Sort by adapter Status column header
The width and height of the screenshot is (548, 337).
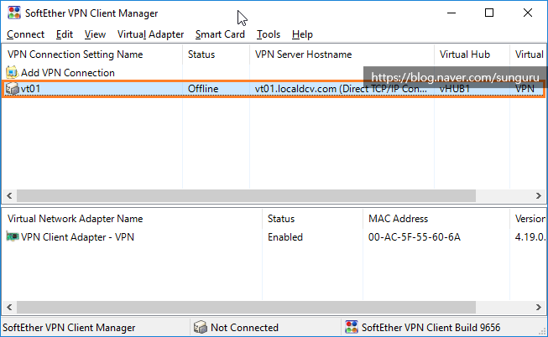[312, 219]
